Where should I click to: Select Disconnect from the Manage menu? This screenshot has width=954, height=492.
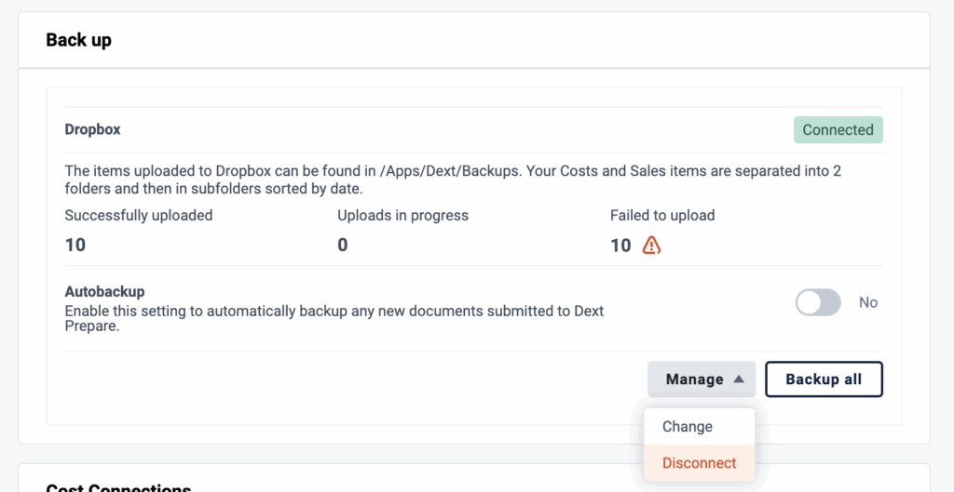(700, 463)
